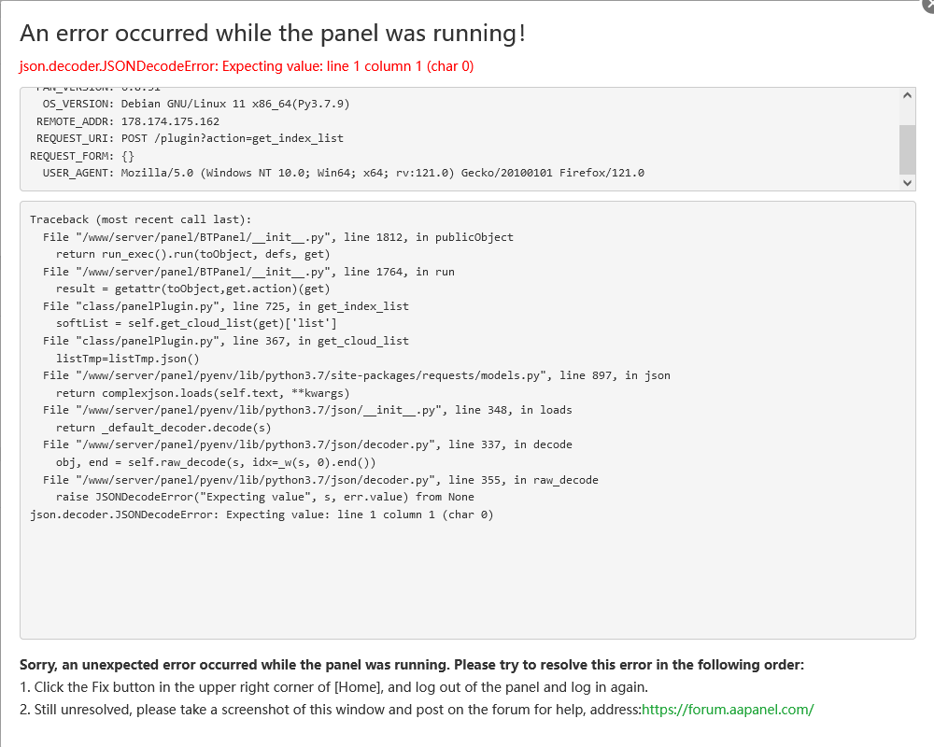Click the last traceback JSONDecodeError line
The width and height of the screenshot is (934, 747).
[x=262, y=514]
